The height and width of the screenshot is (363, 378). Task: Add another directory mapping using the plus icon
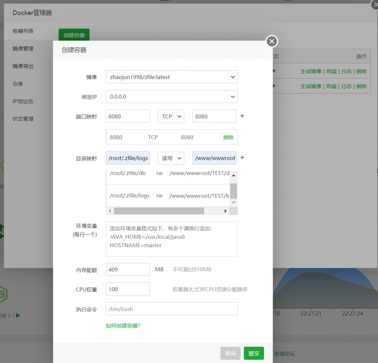(x=242, y=157)
